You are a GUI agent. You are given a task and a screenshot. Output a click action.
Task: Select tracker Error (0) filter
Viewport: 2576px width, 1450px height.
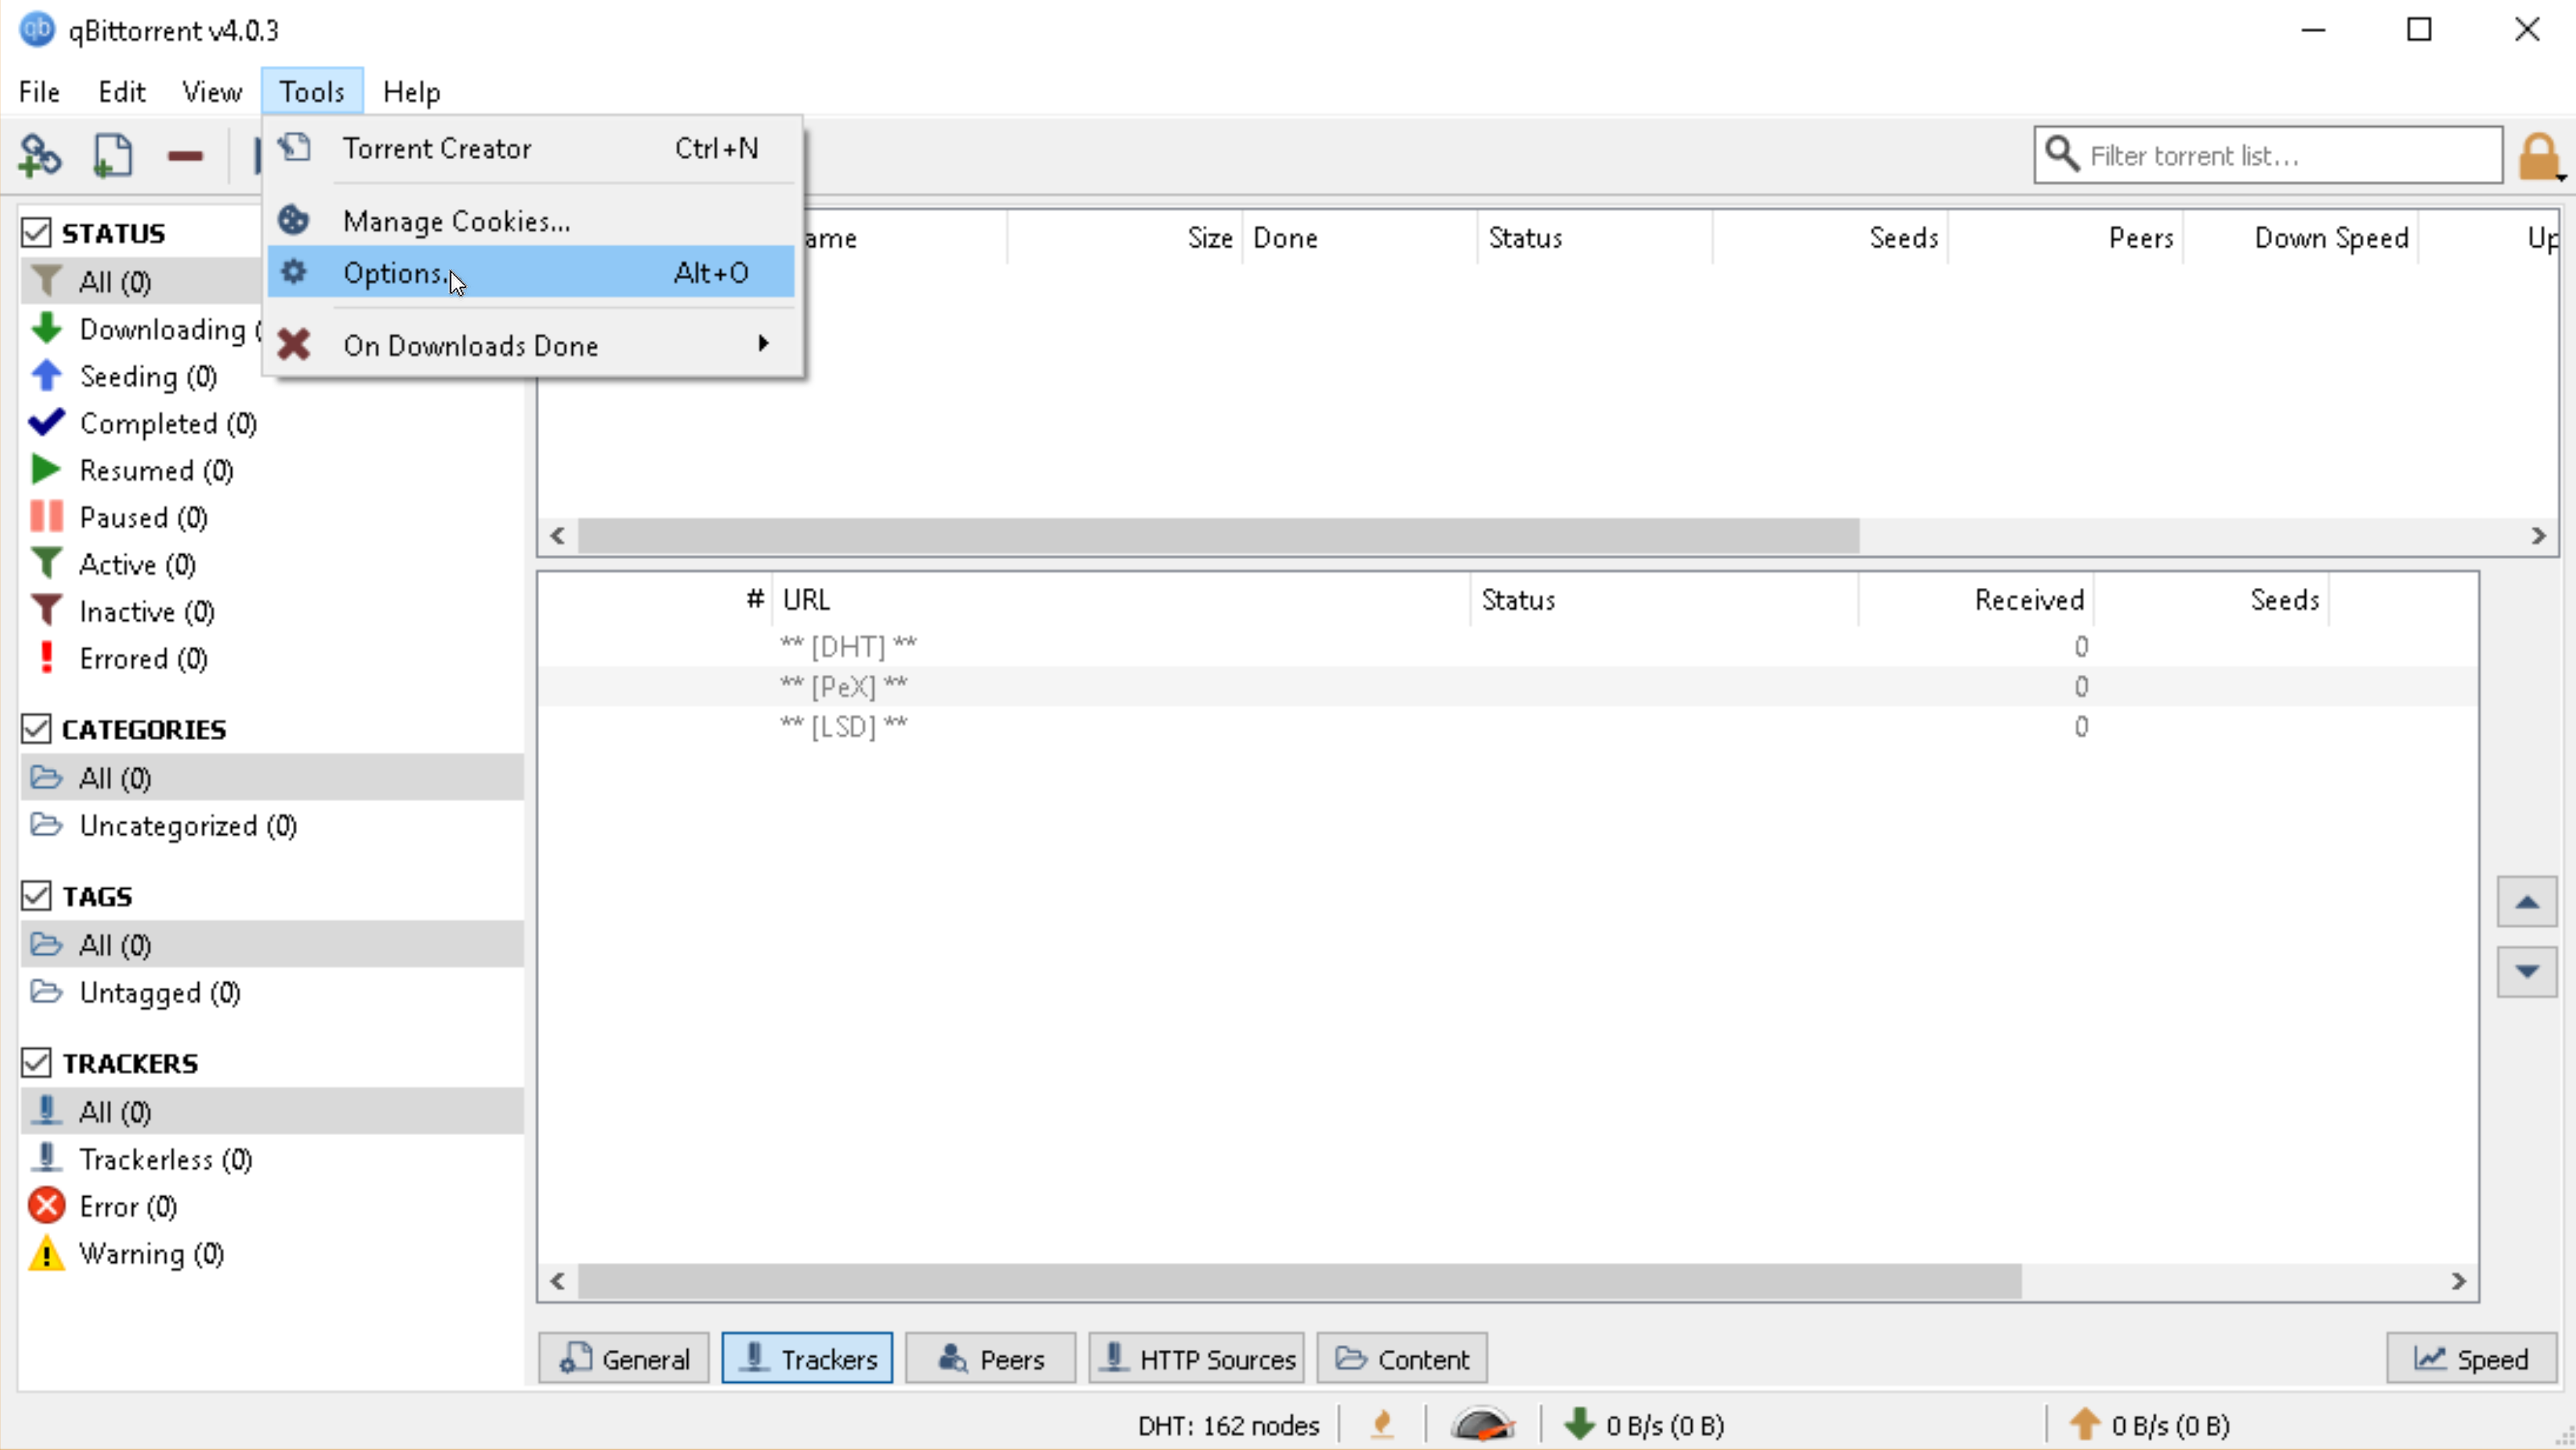[x=272, y=1206]
